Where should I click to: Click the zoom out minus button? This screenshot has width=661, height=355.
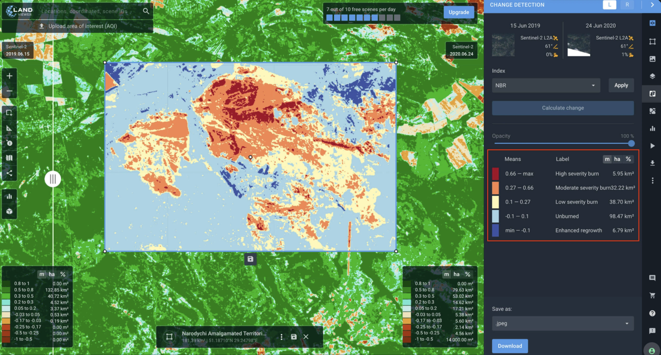9,92
